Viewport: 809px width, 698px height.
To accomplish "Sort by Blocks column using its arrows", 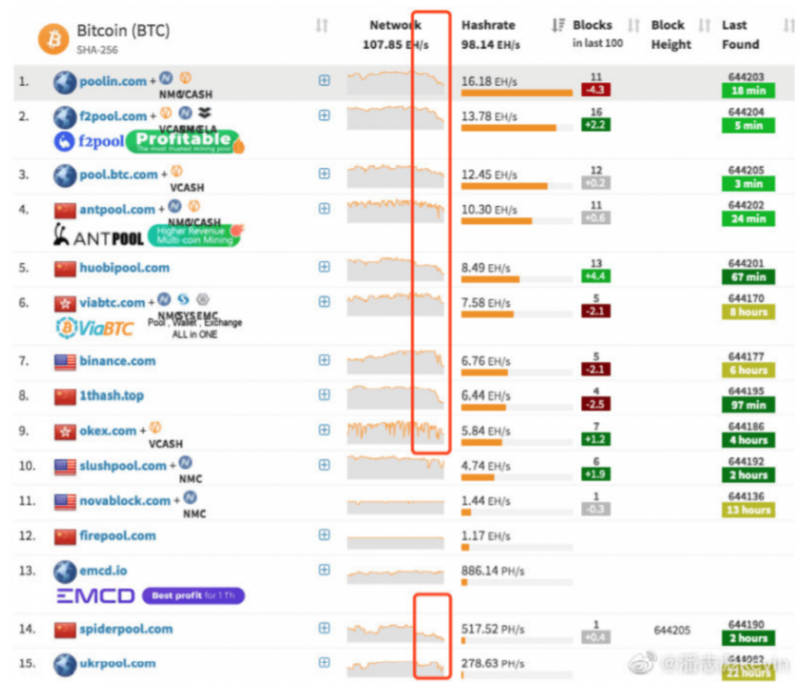I will click(x=634, y=25).
